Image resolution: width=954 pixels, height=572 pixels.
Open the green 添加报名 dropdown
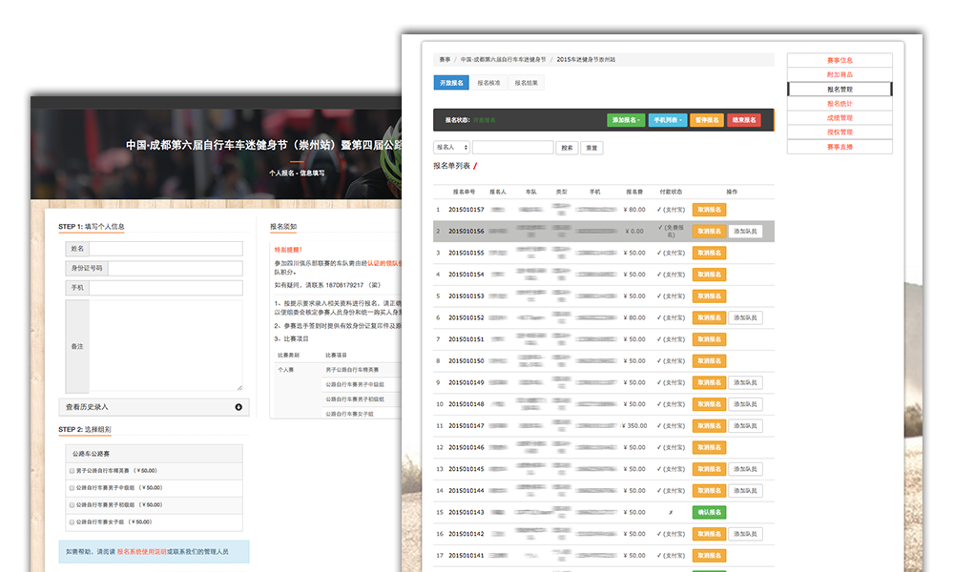625,120
